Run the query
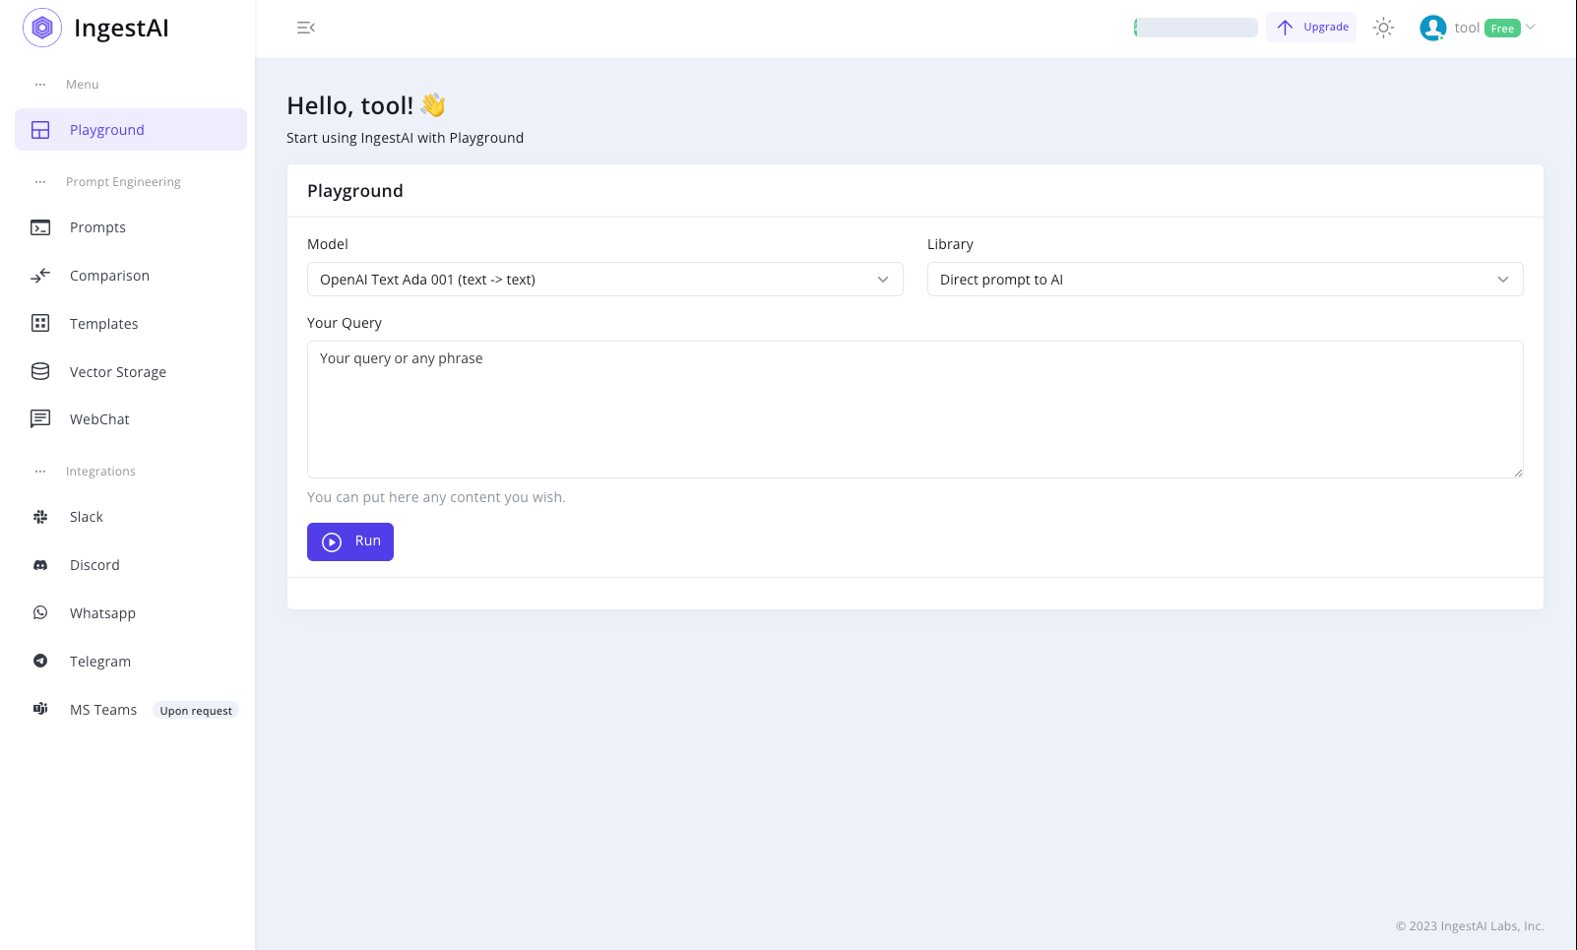Screen dimensions: 1577x950 pyautogui.click(x=350, y=541)
